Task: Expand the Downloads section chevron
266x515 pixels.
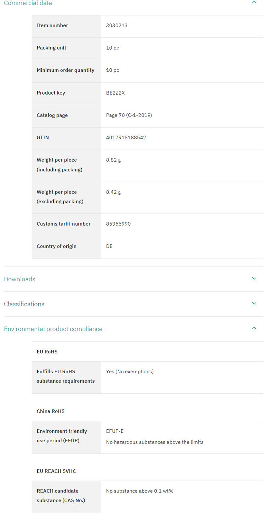Action: (254, 278)
